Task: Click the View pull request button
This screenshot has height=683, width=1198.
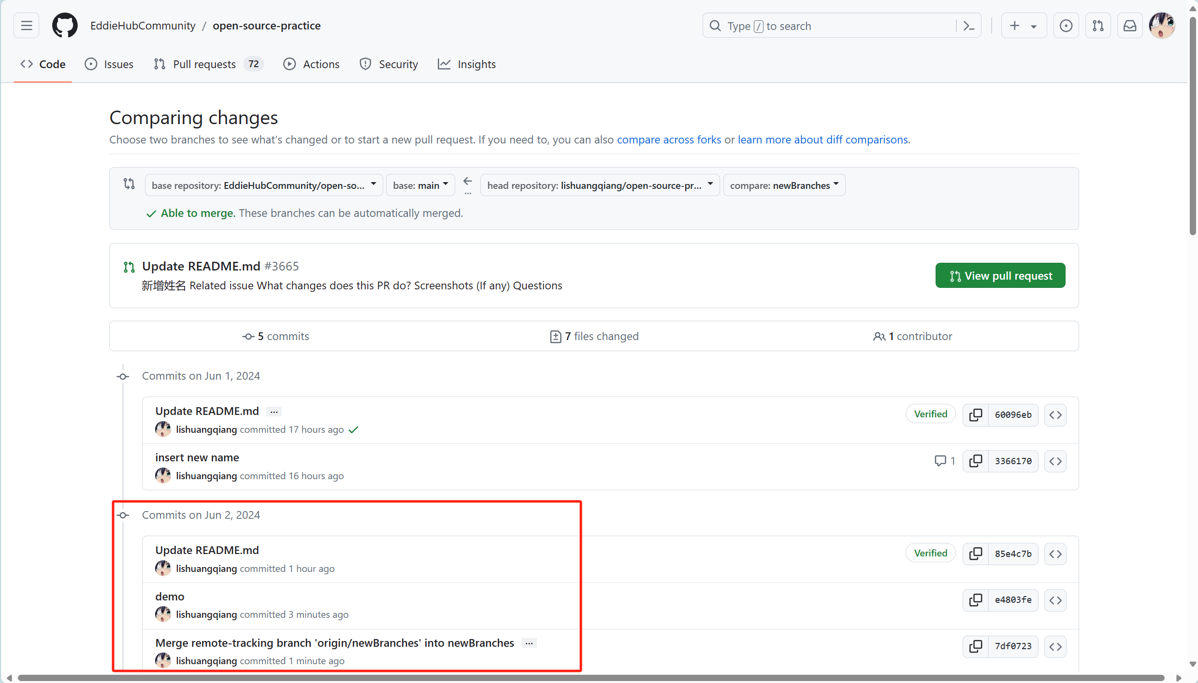Action: point(1000,275)
